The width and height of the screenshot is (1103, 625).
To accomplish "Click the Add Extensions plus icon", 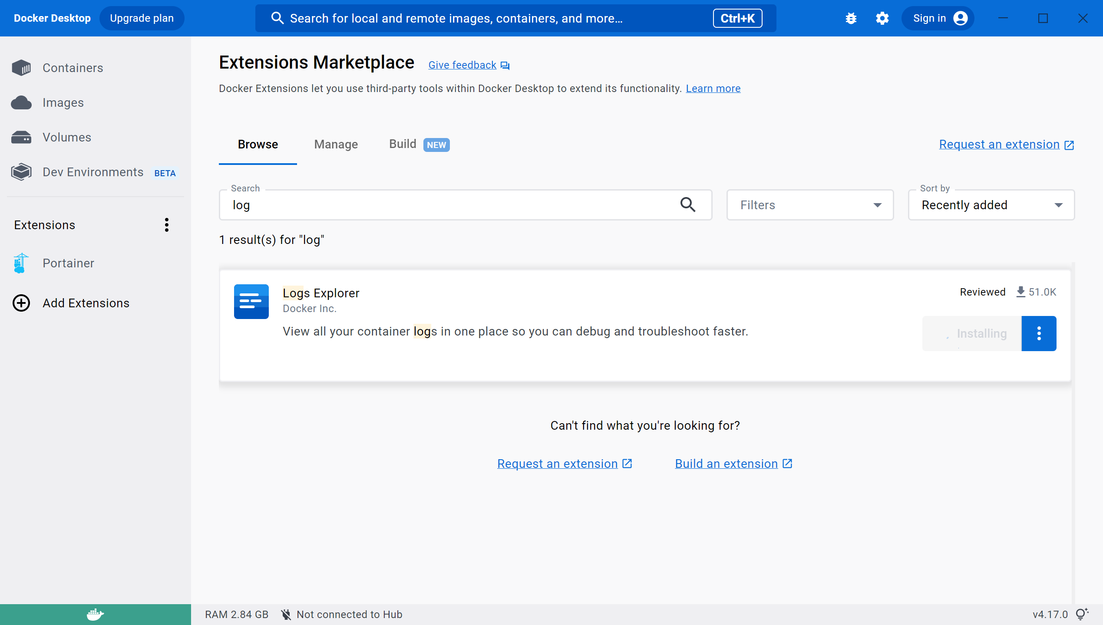I will click(x=21, y=303).
